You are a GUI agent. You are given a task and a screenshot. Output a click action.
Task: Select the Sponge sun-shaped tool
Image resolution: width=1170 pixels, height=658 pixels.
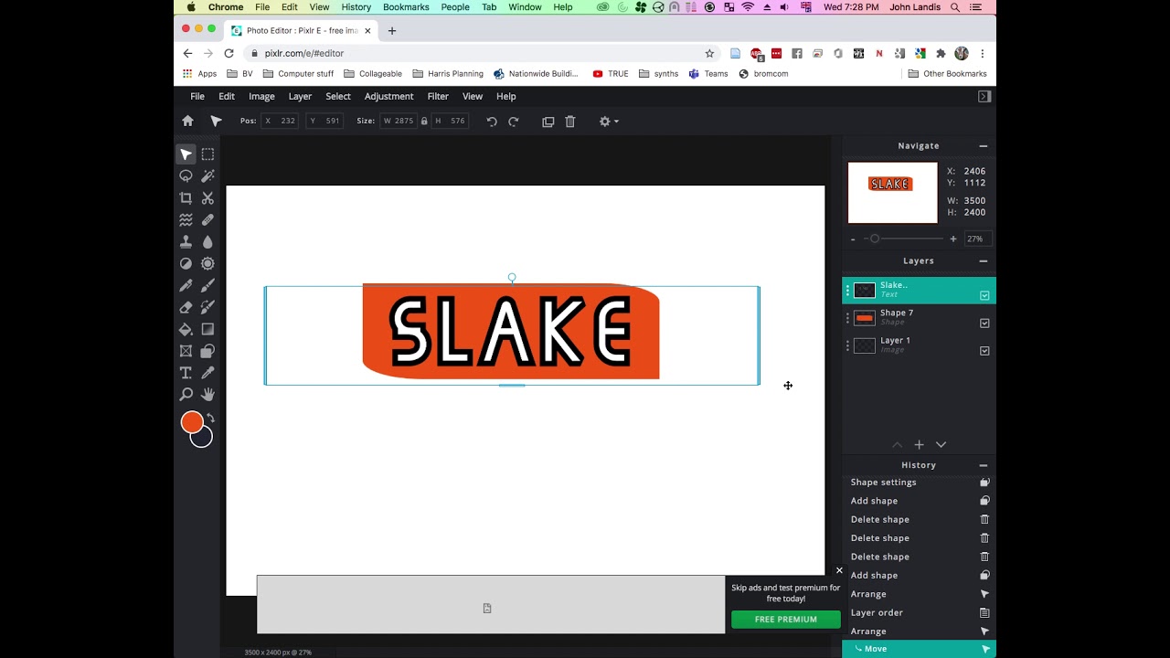(x=207, y=263)
